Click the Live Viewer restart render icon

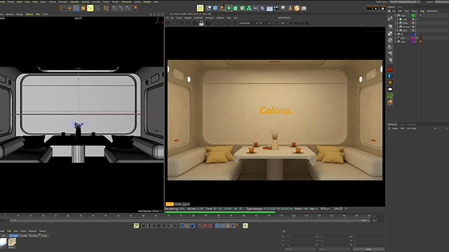[175, 23]
